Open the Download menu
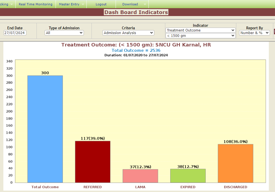This screenshot has height=192, width=275. (x=130, y=4)
